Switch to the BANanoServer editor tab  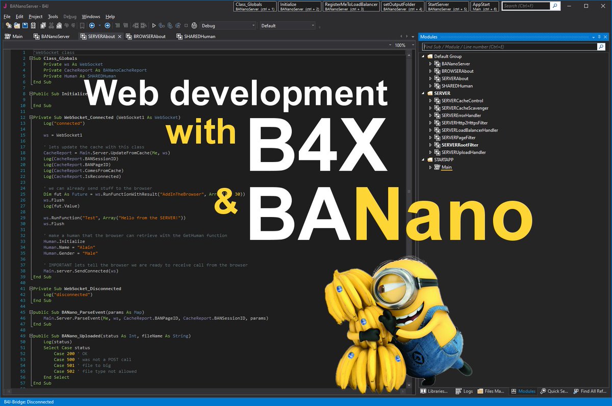52,37
